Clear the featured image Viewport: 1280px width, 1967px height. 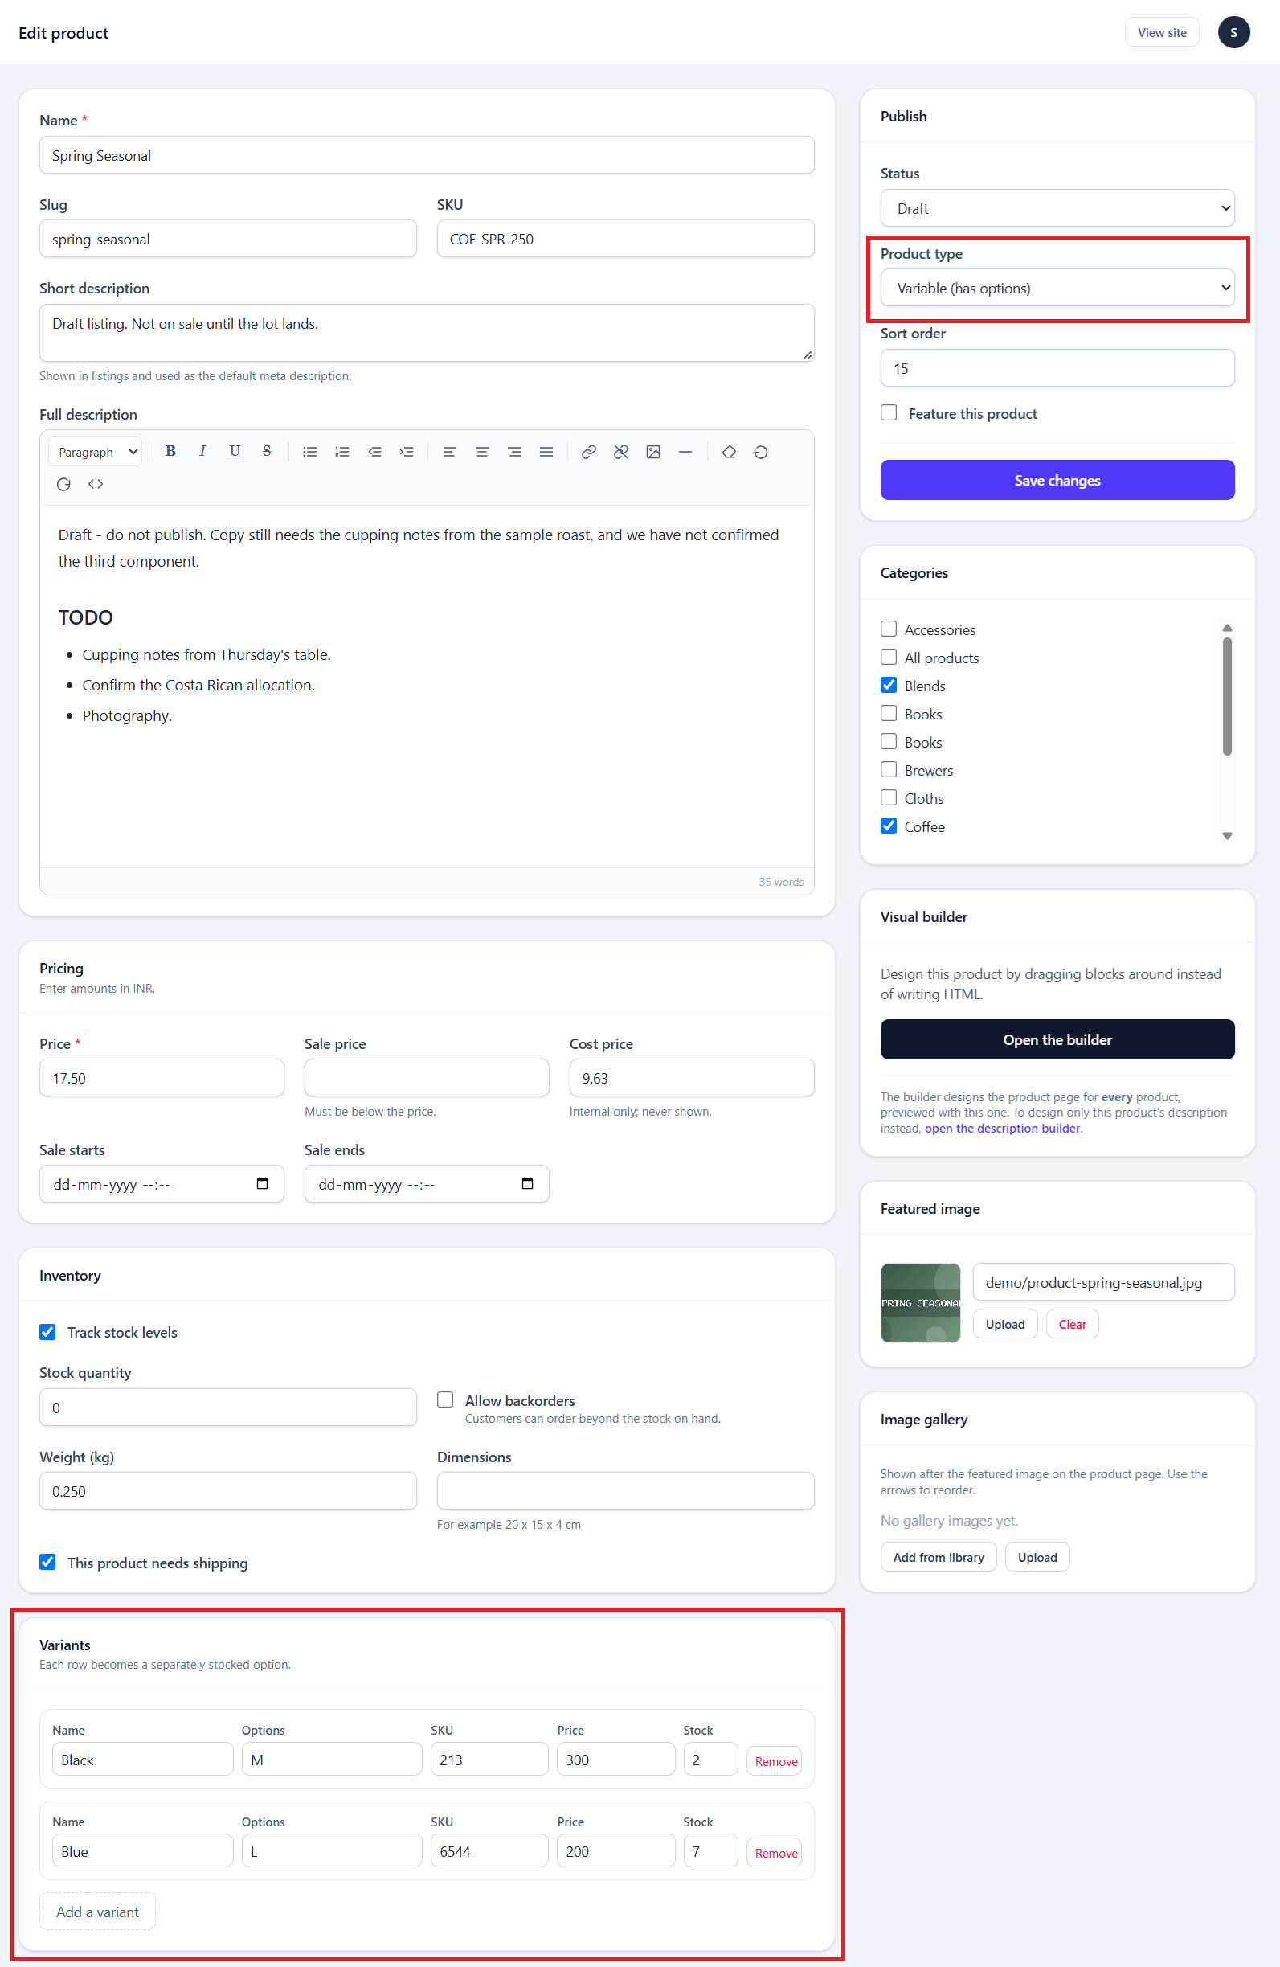tap(1072, 1324)
